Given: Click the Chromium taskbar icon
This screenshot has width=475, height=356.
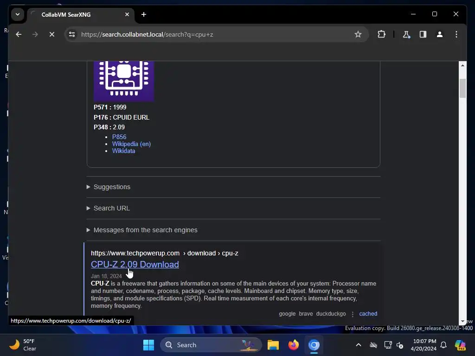Looking at the screenshot, I should tap(314, 345).
